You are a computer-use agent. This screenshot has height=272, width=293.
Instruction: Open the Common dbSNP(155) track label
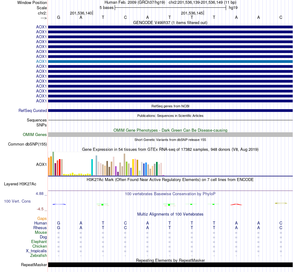(27, 144)
